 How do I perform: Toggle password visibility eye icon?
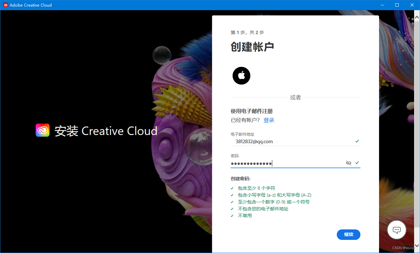click(x=349, y=163)
